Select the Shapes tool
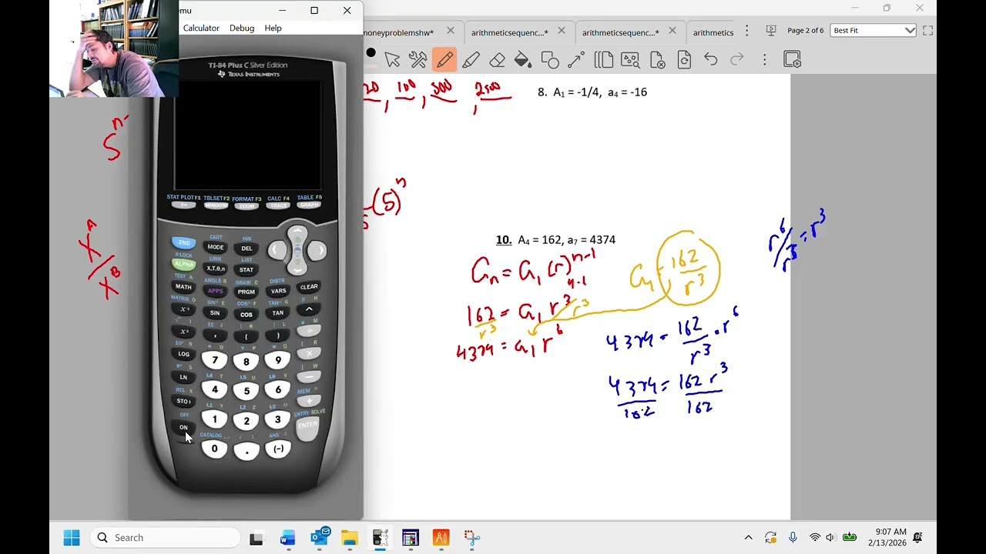This screenshot has width=986, height=554. tap(550, 59)
